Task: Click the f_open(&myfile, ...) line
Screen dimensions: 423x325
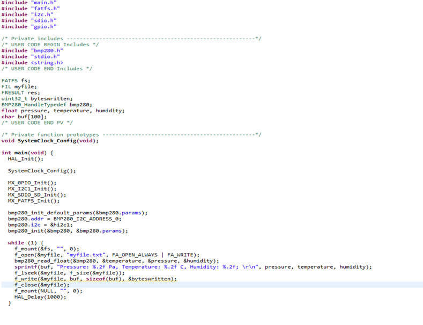Action: coord(107,255)
